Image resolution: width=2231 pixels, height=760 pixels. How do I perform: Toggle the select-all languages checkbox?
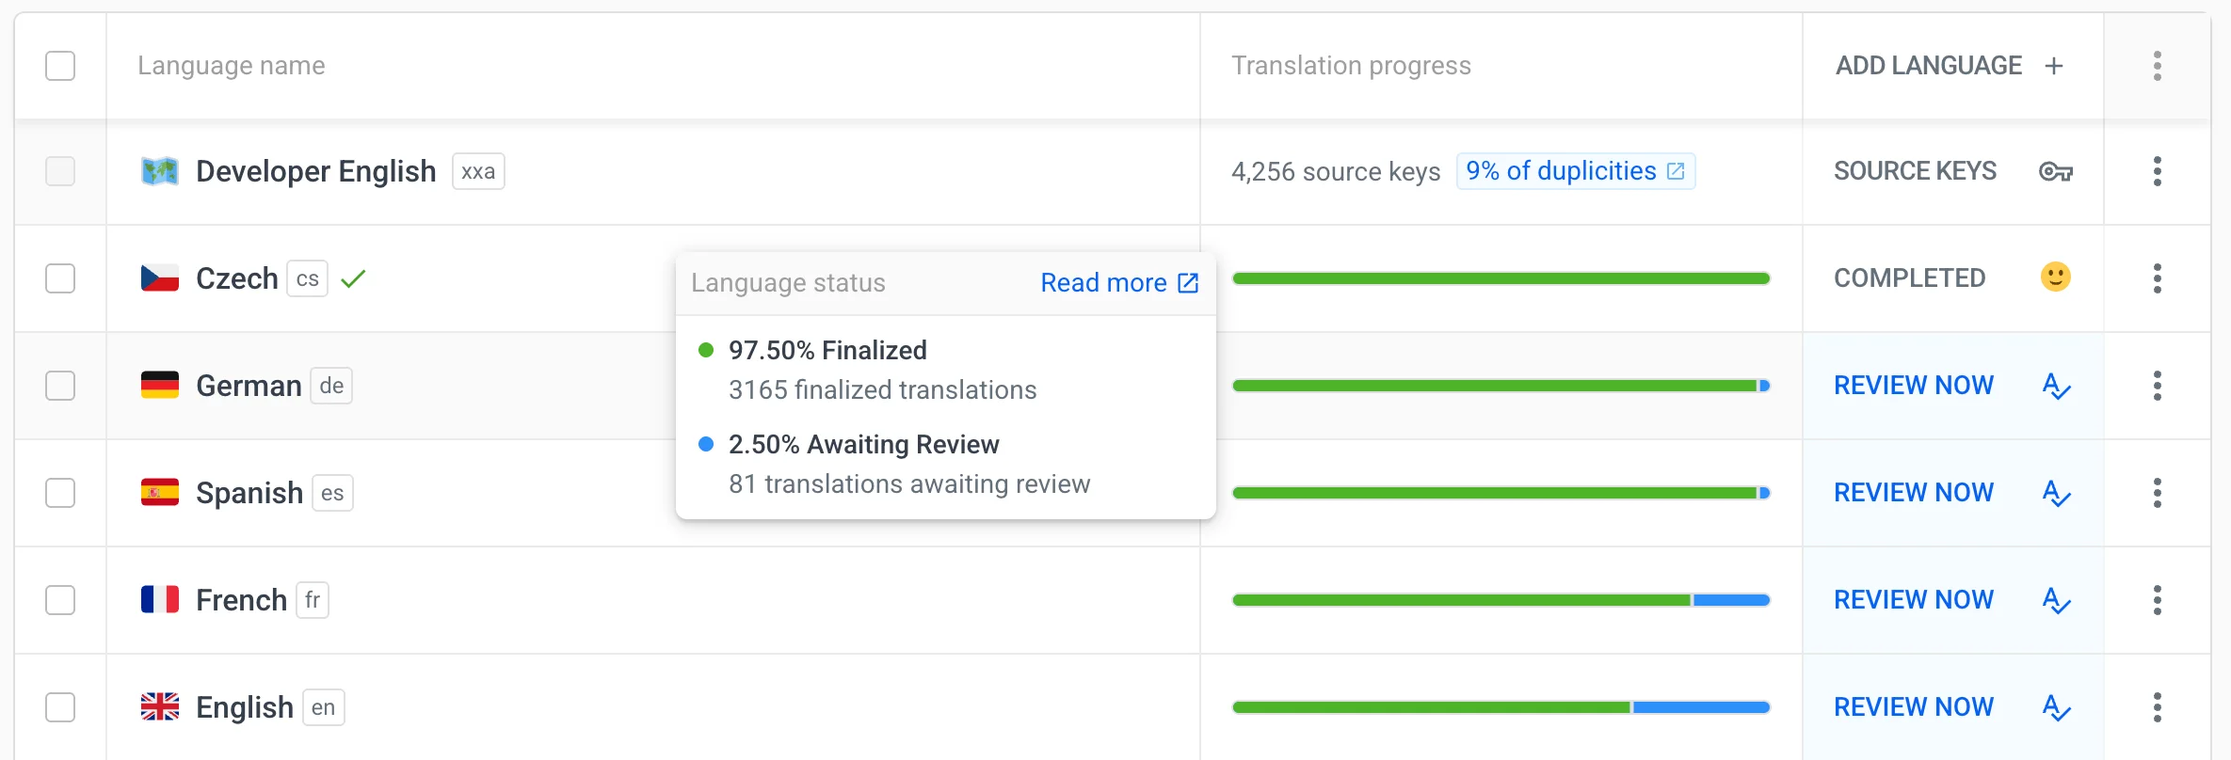[60, 66]
